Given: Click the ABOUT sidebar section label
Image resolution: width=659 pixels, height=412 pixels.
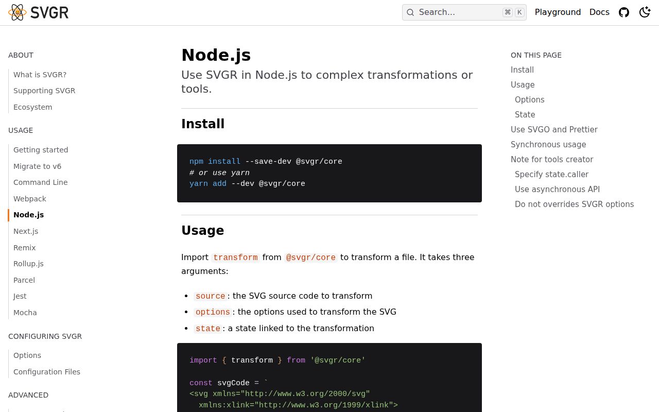Looking at the screenshot, I should [21, 55].
